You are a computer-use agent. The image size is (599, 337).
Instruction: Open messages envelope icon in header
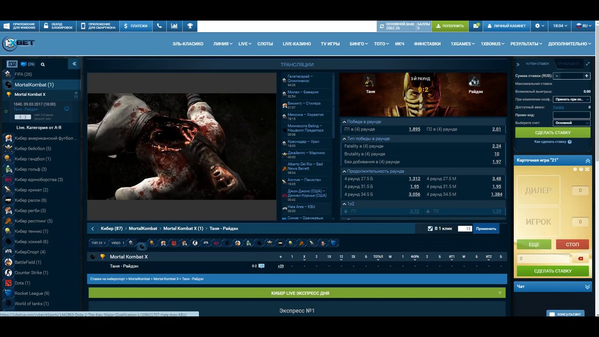[x=476, y=26]
